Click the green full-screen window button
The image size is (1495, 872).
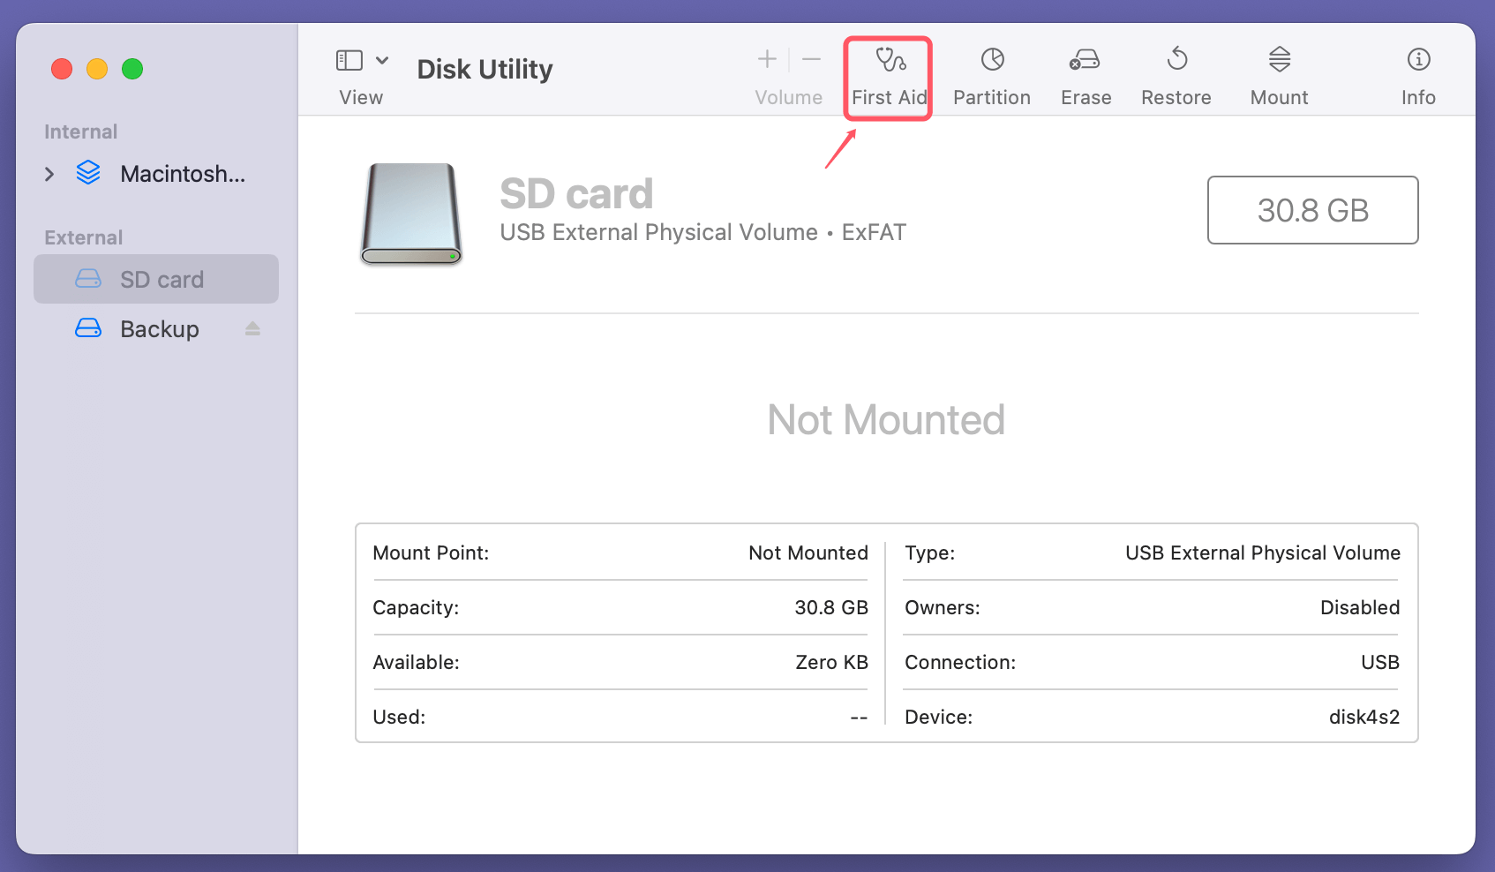132,69
